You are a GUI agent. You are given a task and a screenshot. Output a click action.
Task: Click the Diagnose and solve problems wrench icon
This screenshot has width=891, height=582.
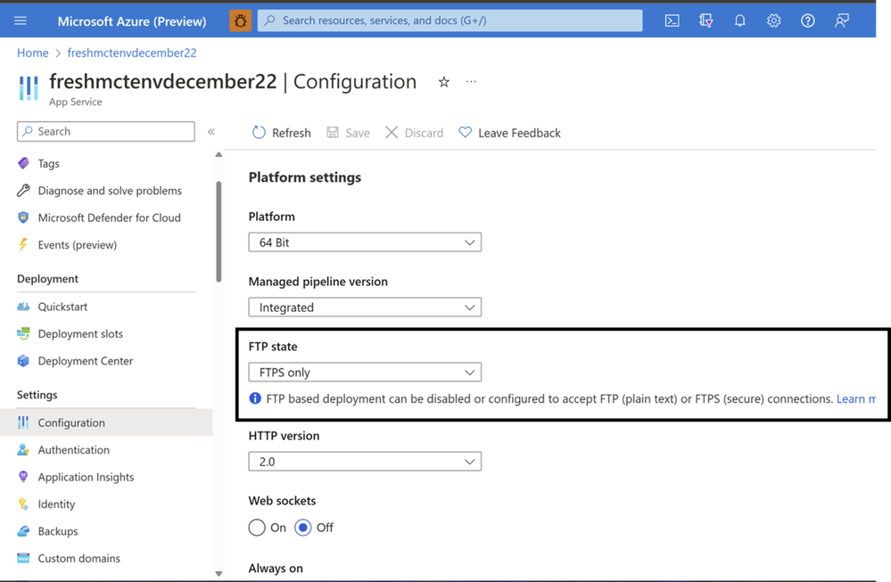pyautogui.click(x=23, y=190)
